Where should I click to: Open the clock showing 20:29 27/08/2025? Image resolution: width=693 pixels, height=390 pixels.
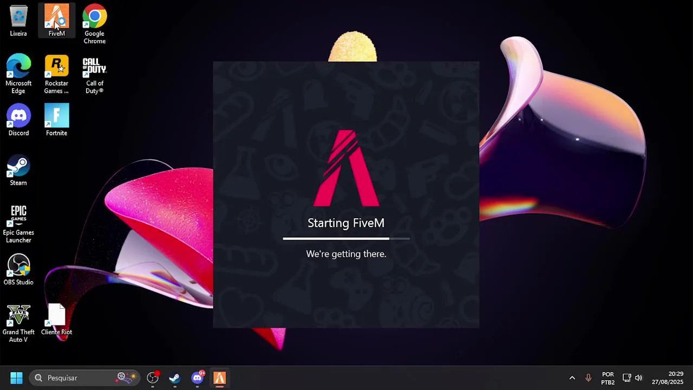pos(668,378)
